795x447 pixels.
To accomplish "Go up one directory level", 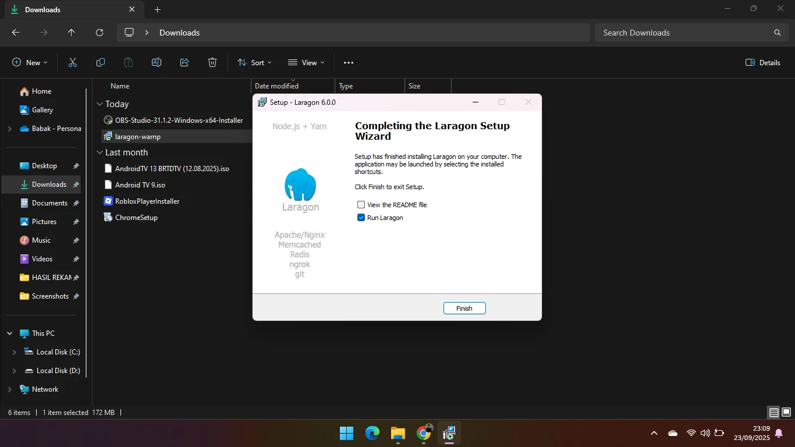I will coord(72,33).
